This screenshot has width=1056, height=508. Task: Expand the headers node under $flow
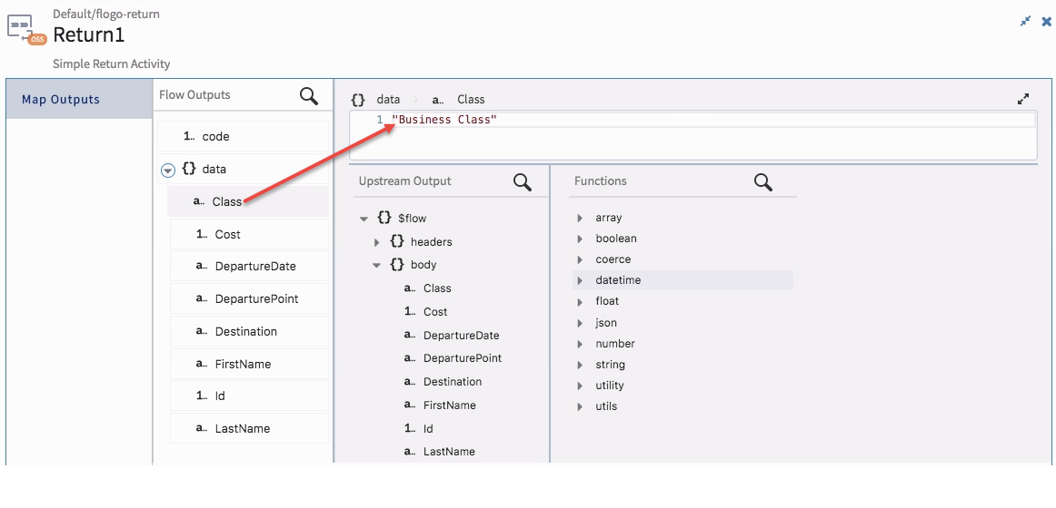[377, 242]
